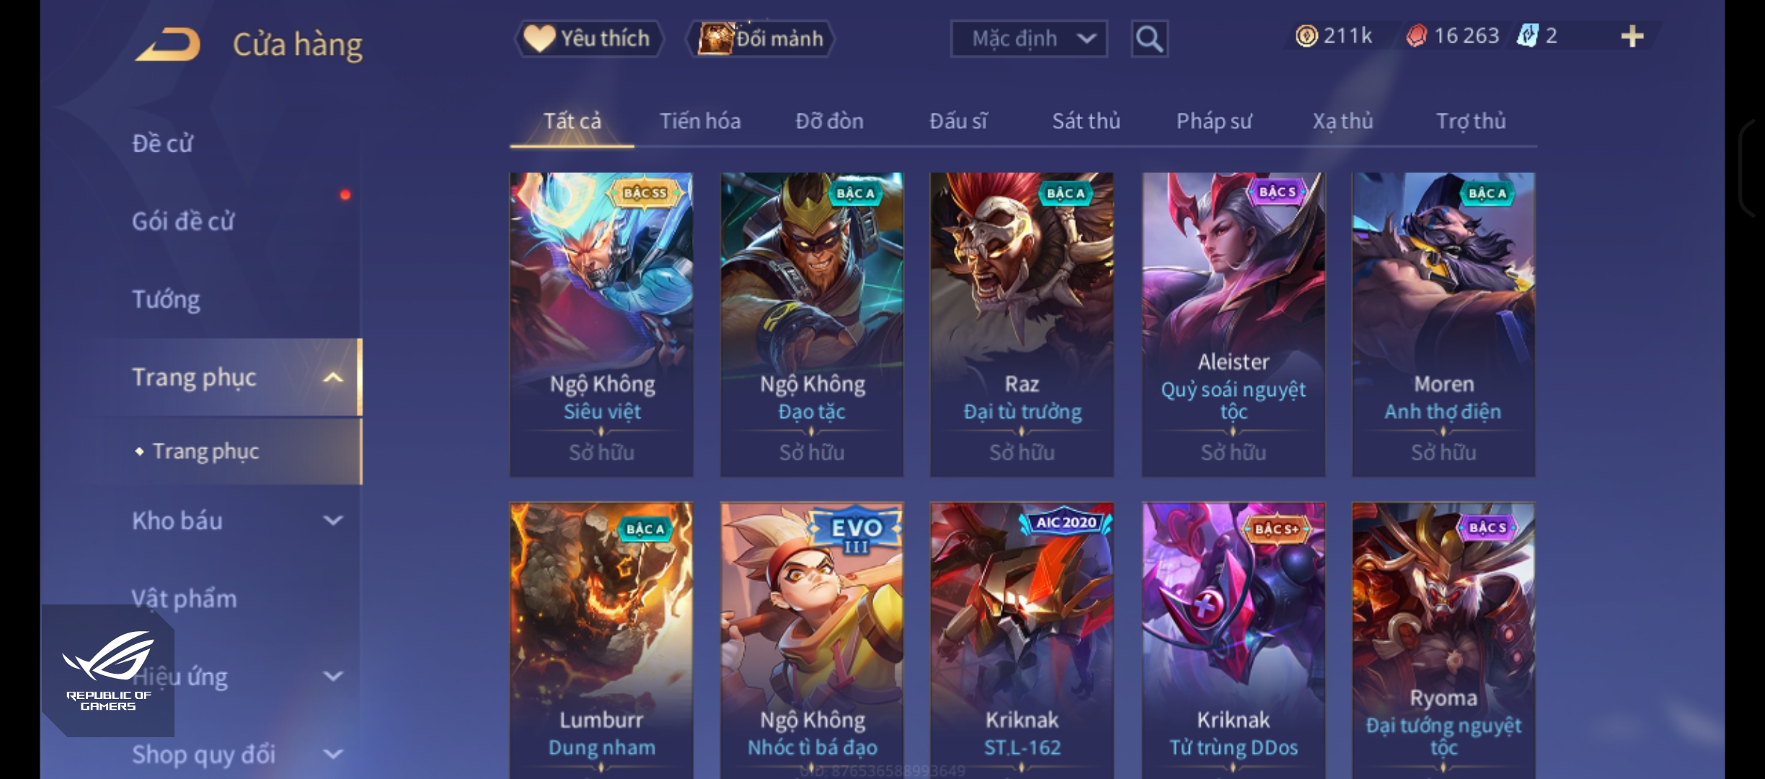Expand the Kho báu sidebar section
Viewport: 1765px width, 779px height.
(x=332, y=520)
